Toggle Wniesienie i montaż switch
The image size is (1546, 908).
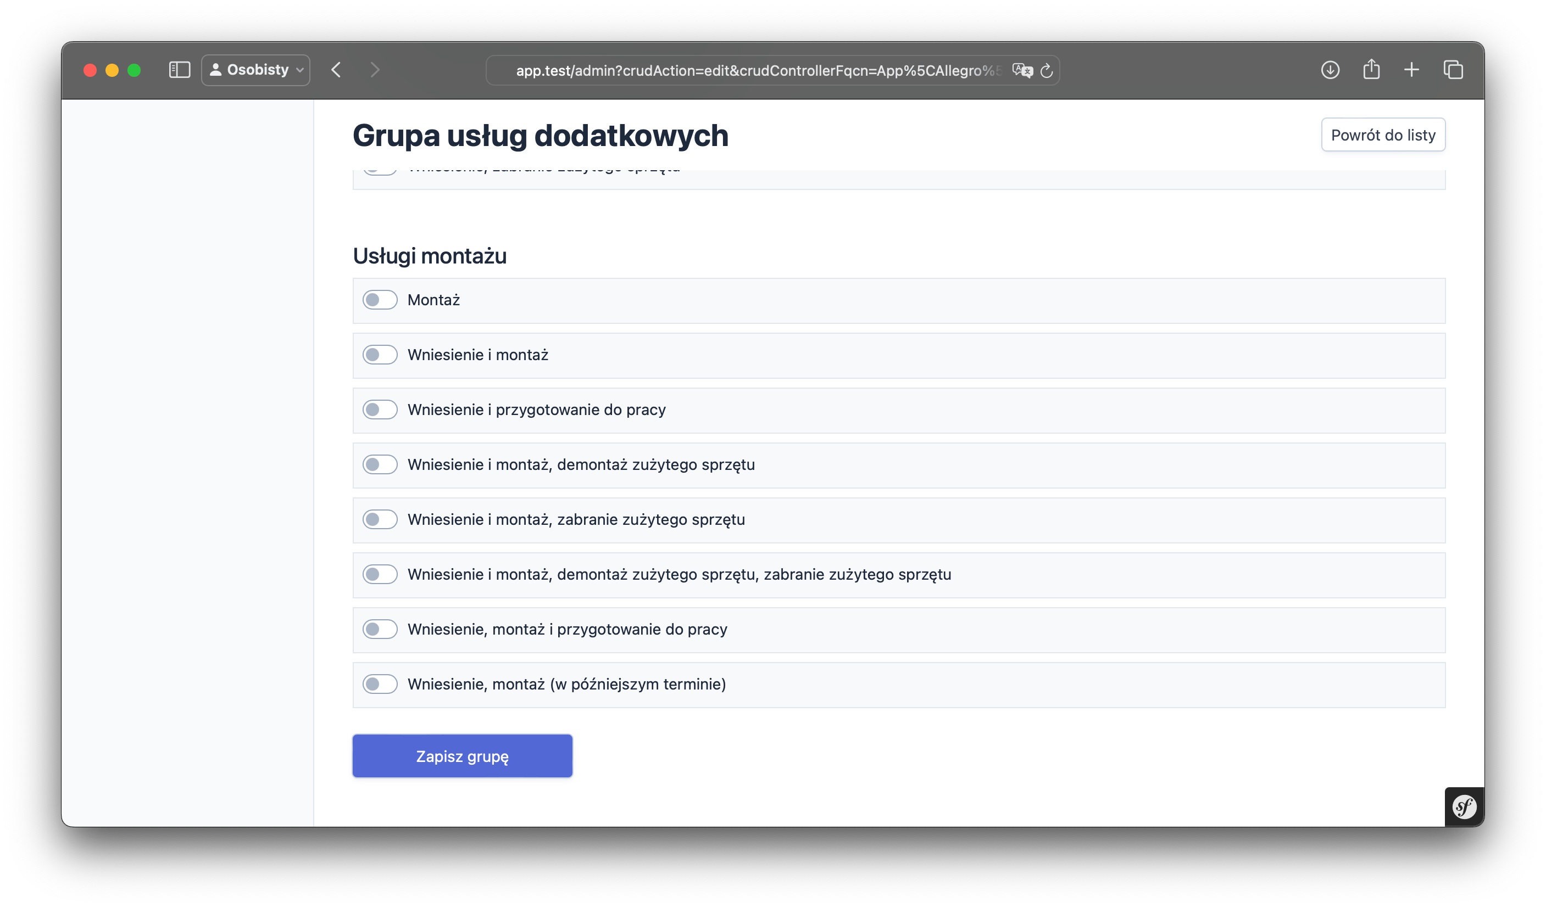(380, 355)
